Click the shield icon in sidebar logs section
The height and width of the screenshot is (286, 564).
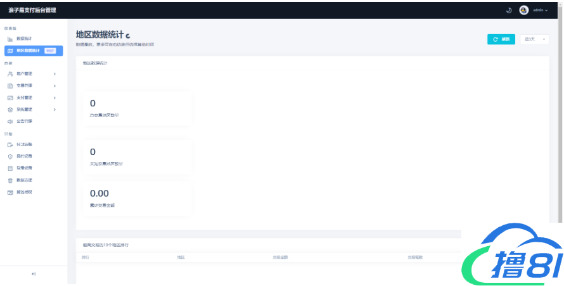pos(10,156)
